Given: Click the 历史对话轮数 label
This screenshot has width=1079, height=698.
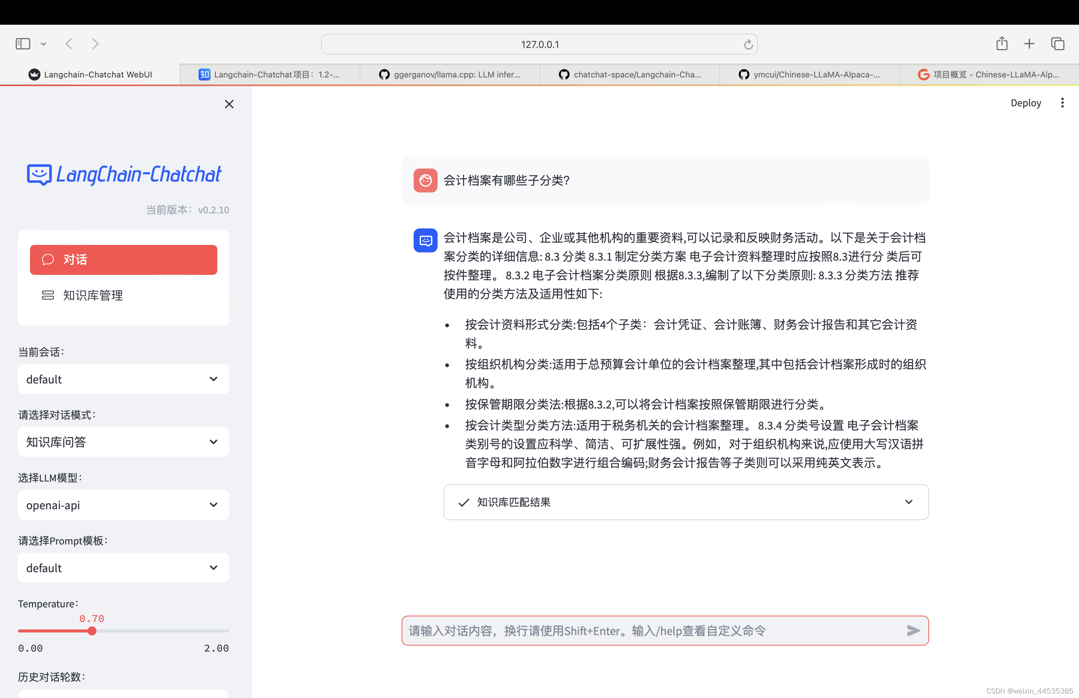Looking at the screenshot, I should pyautogui.click(x=52, y=677).
